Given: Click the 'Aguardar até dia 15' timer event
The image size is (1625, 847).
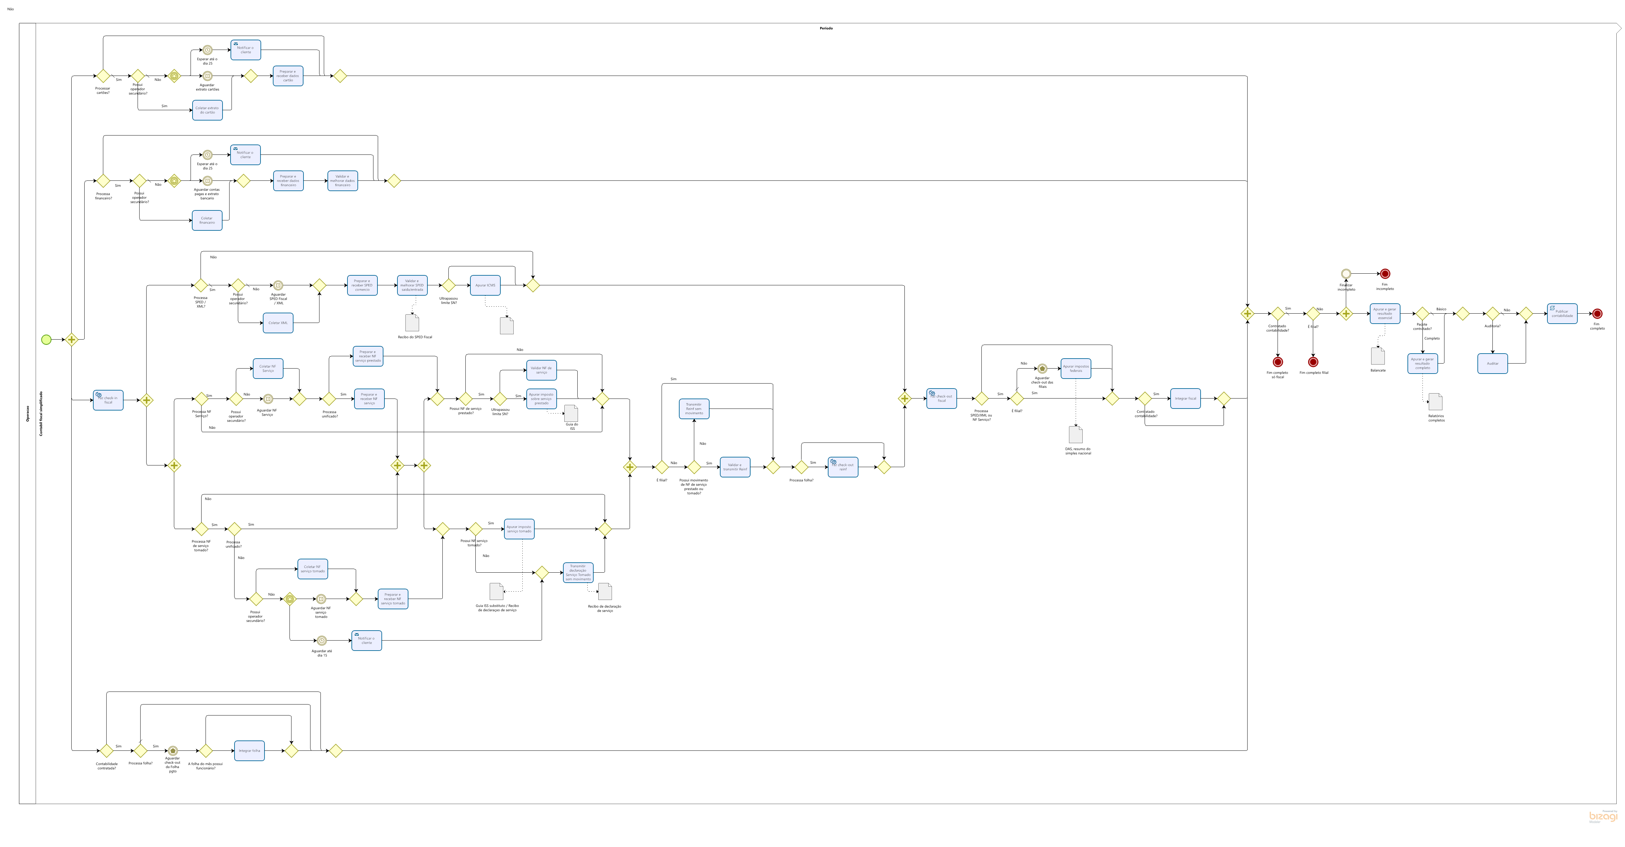Looking at the screenshot, I should [x=322, y=641].
